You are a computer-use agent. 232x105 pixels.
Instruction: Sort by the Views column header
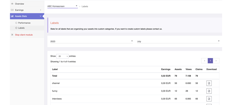189,69
